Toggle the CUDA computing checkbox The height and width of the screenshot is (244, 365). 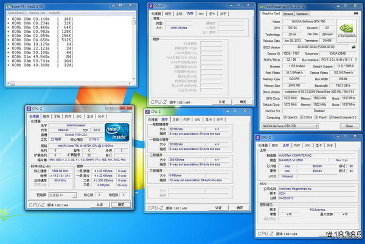point(303,117)
